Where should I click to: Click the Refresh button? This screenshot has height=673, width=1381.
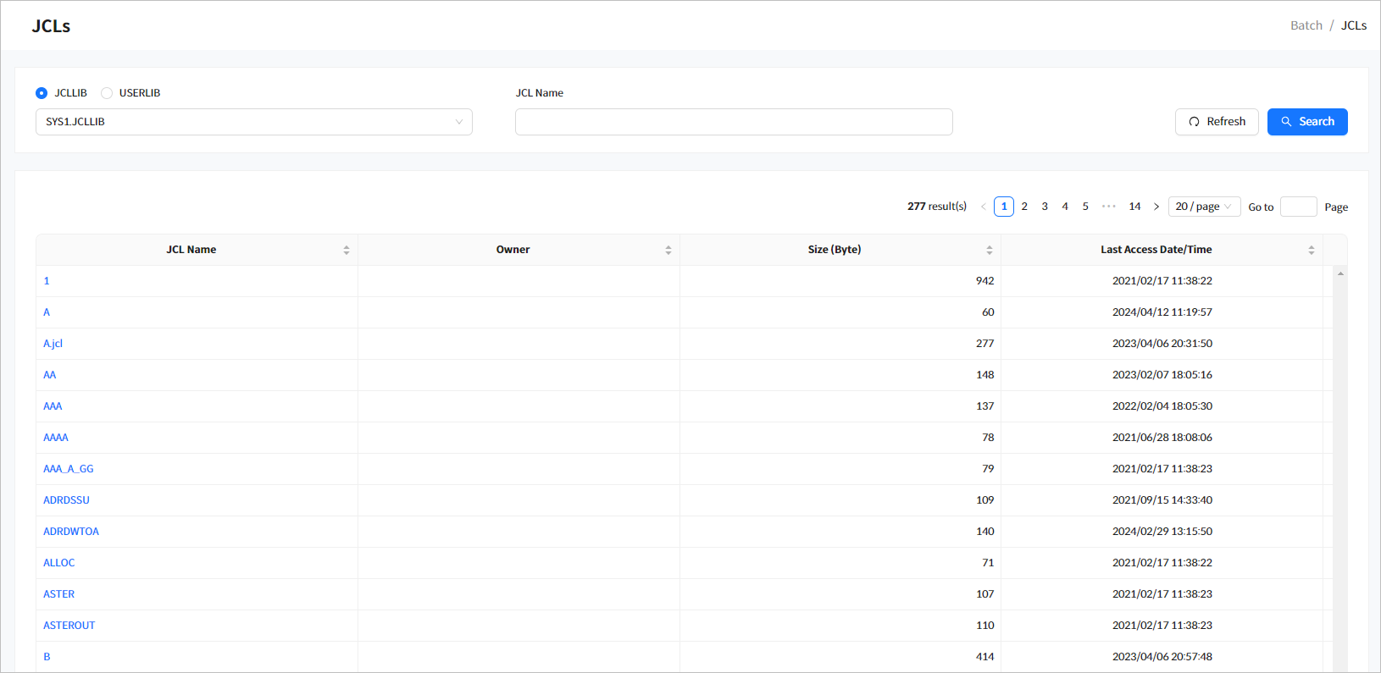click(x=1216, y=122)
